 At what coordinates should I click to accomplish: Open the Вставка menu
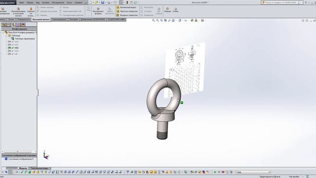pyautogui.click(x=46, y=2)
